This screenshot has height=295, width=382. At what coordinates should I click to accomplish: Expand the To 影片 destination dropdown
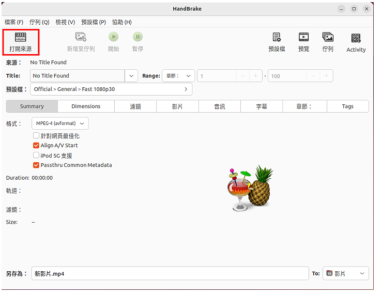(346, 273)
